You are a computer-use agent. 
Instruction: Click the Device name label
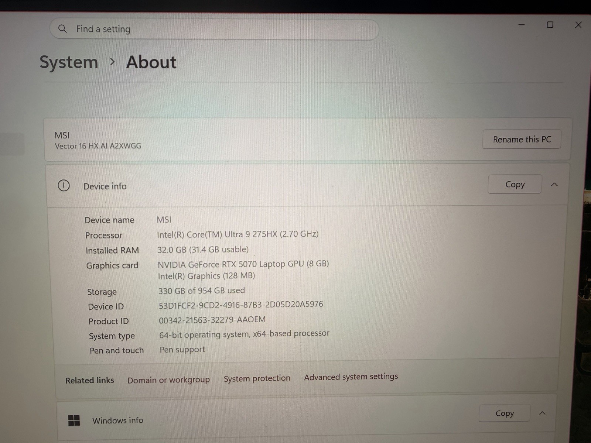pos(109,220)
